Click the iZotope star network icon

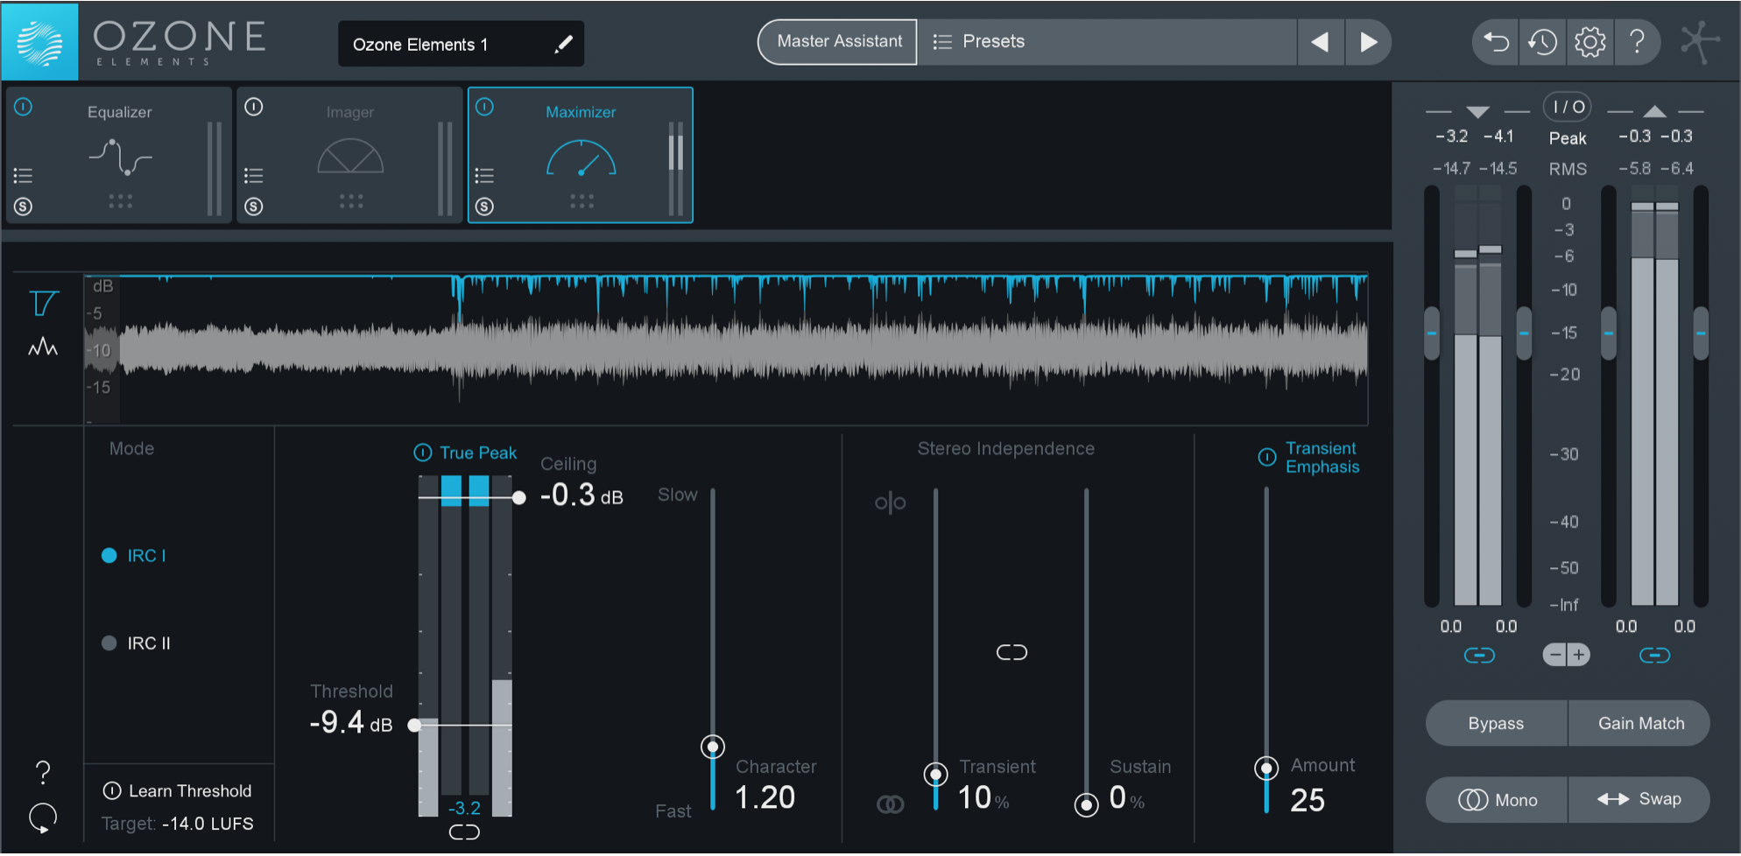point(1699,42)
